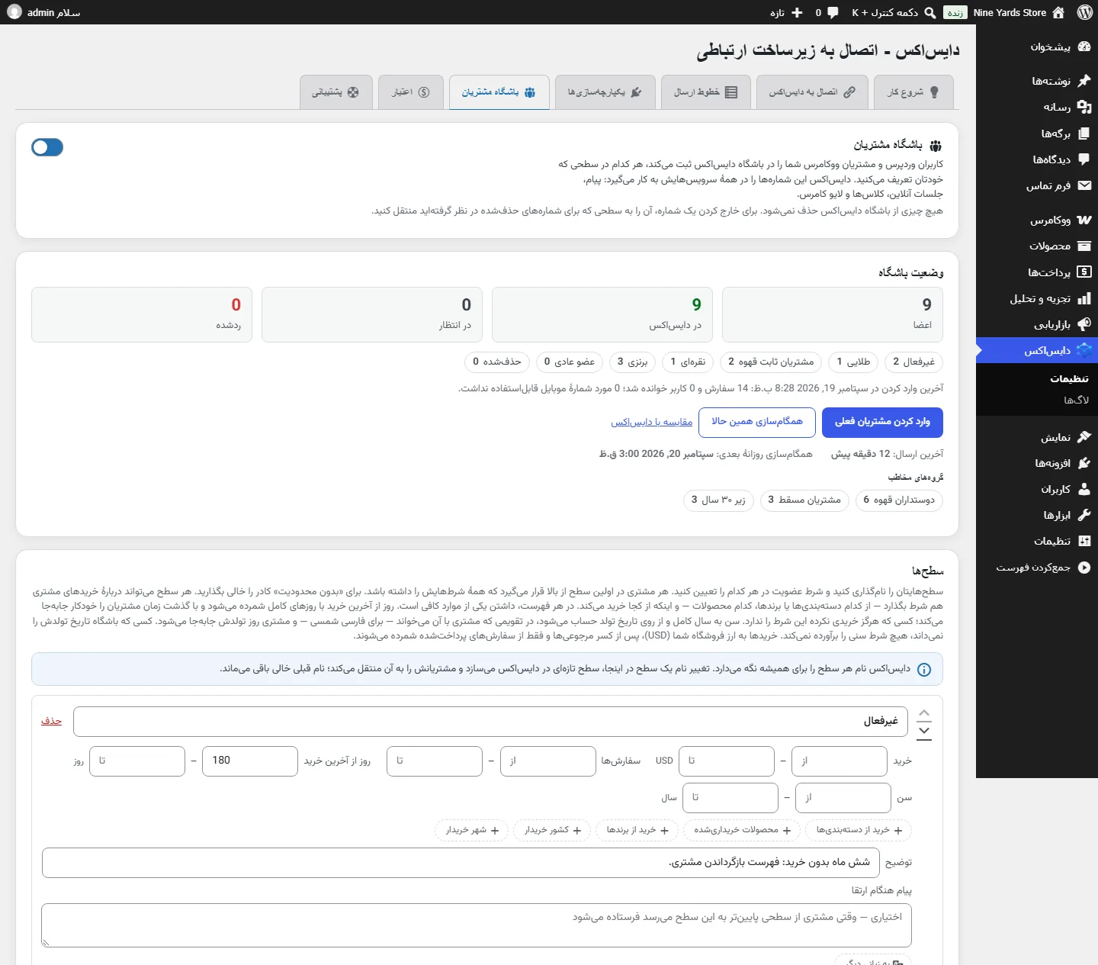Click the WordPress logo icon
The height and width of the screenshot is (965, 1098).
pos(1085,12)
